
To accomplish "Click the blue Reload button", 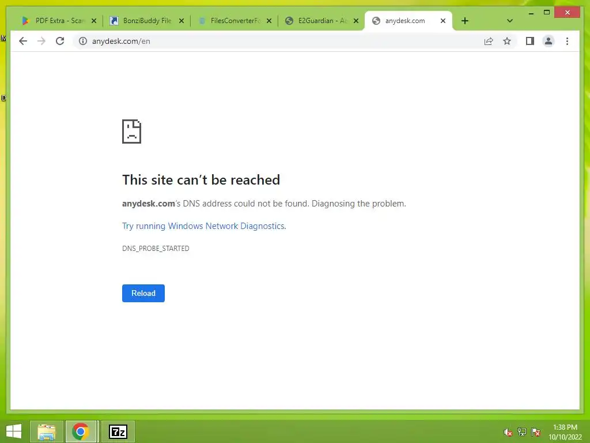I will [143, 293].
